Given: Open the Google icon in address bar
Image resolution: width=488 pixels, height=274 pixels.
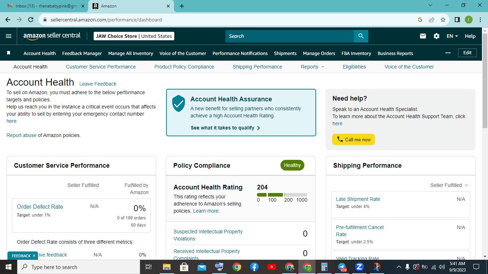Looking at the screenshot, I should [420, 20].
